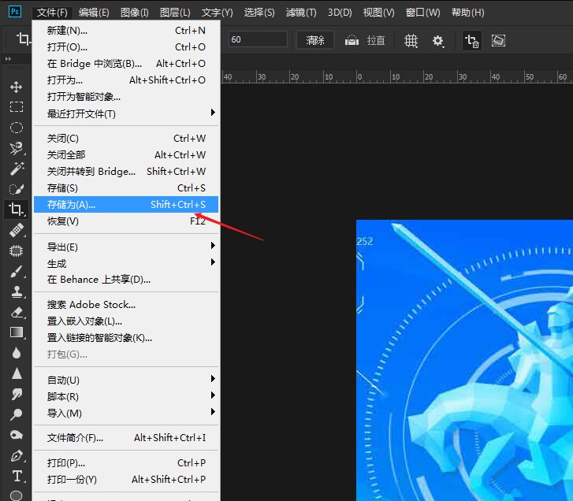This screenshot has width=573, height=501.
Task: Select the Magic Wand tool
Action: pyautogui.click(x=16, y=169)
